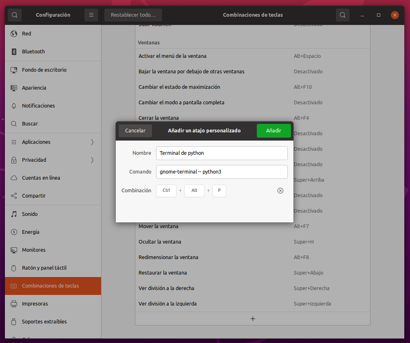Image resolution: width=410 pixels, height=343 pixels.
Task: Click the Monitores display icon
Action: (14, 250)
